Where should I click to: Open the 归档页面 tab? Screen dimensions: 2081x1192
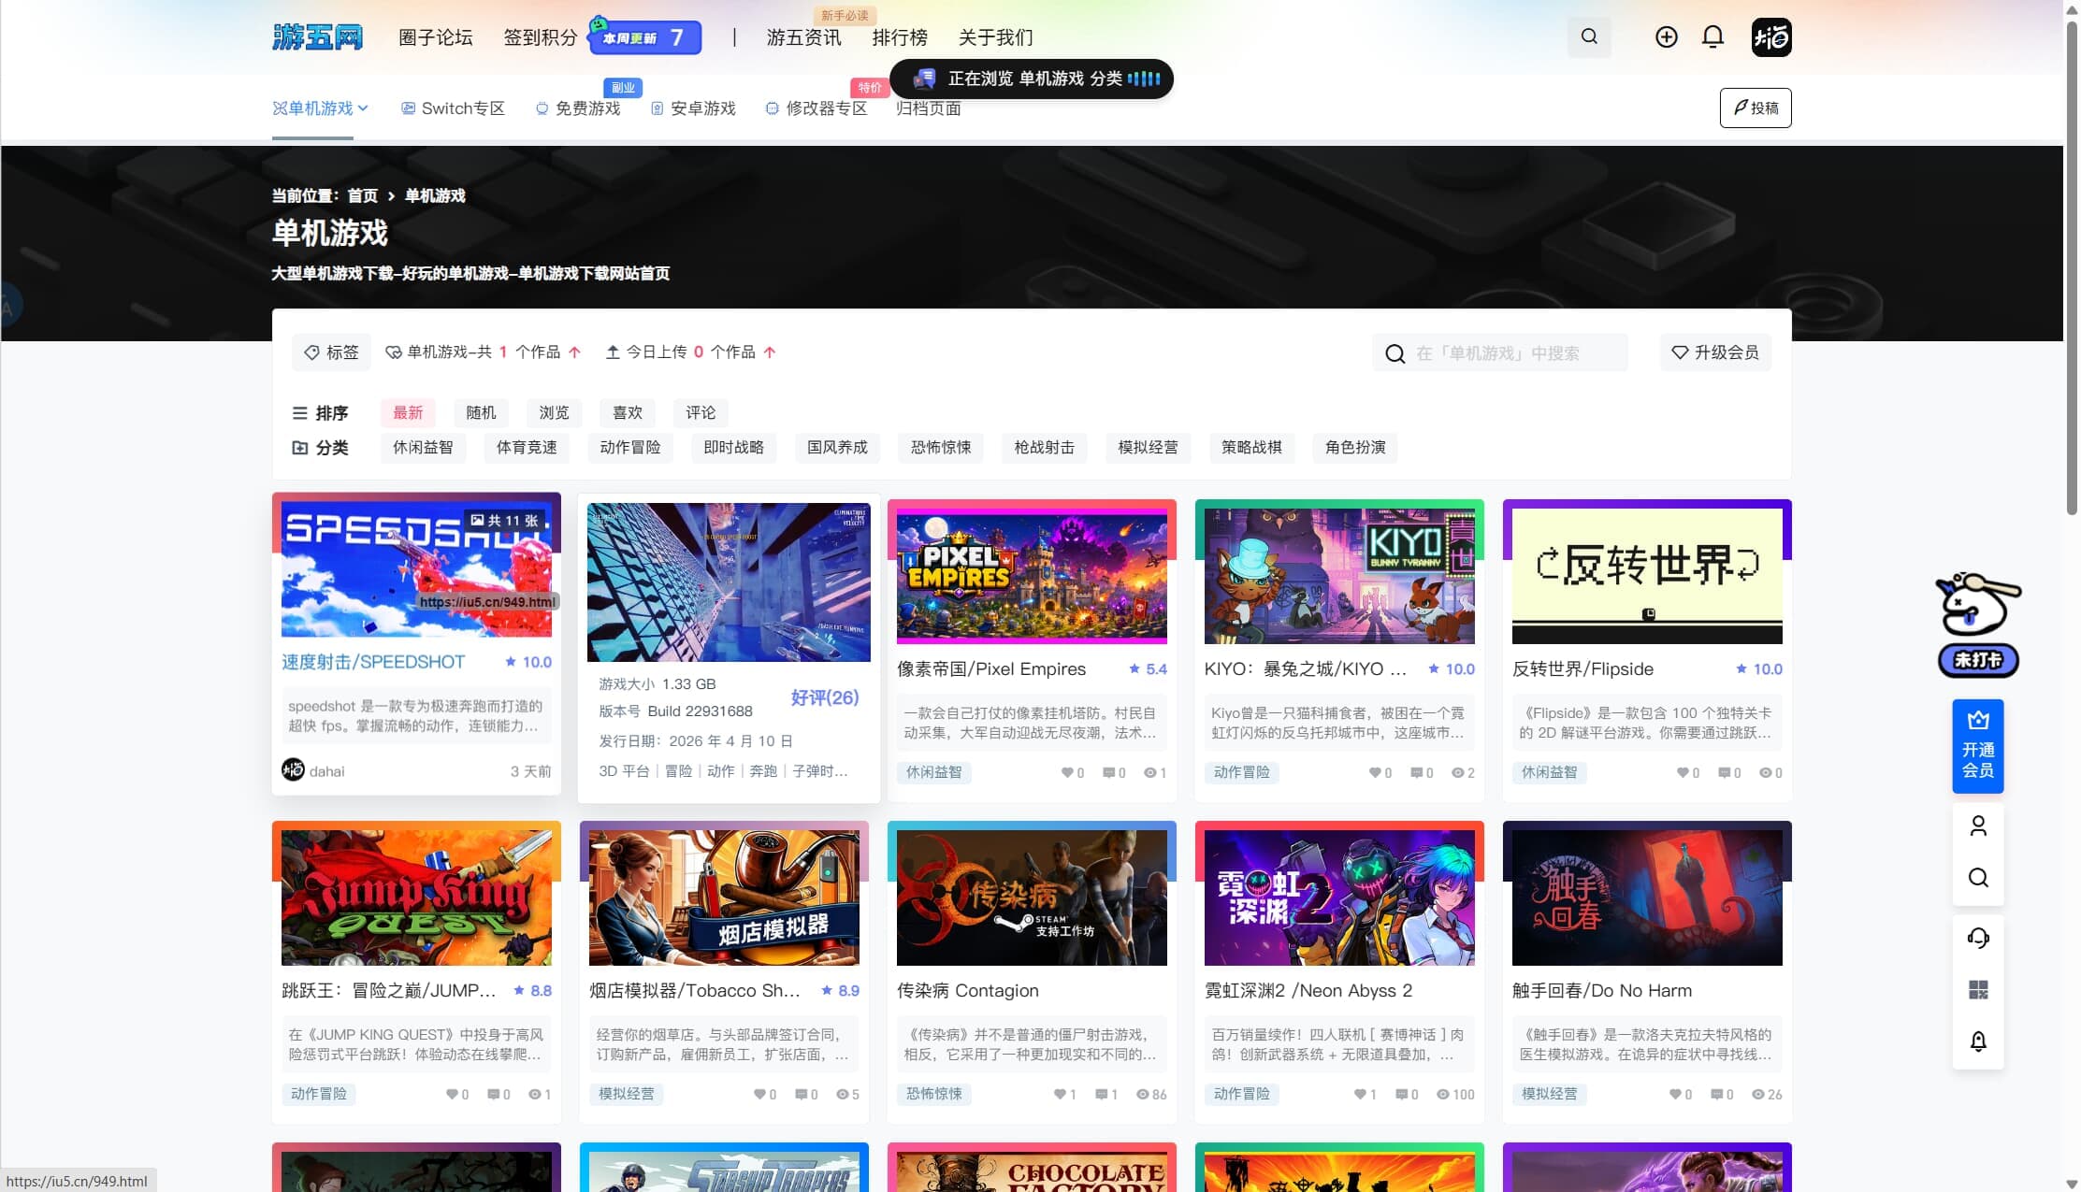[929, 108]
